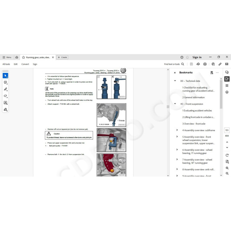Collapse the 00 – Technical data bookmark
Screen dimensions: 231x231
click(175, 81)
